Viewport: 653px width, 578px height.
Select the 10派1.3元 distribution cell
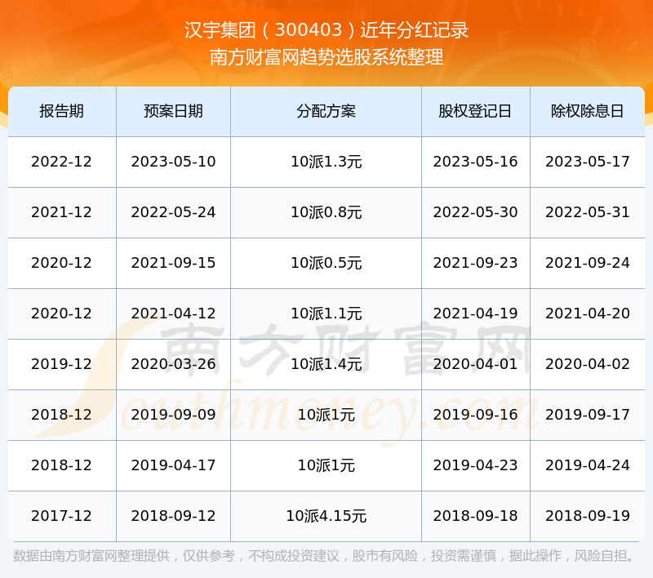[x=326, y=162]
